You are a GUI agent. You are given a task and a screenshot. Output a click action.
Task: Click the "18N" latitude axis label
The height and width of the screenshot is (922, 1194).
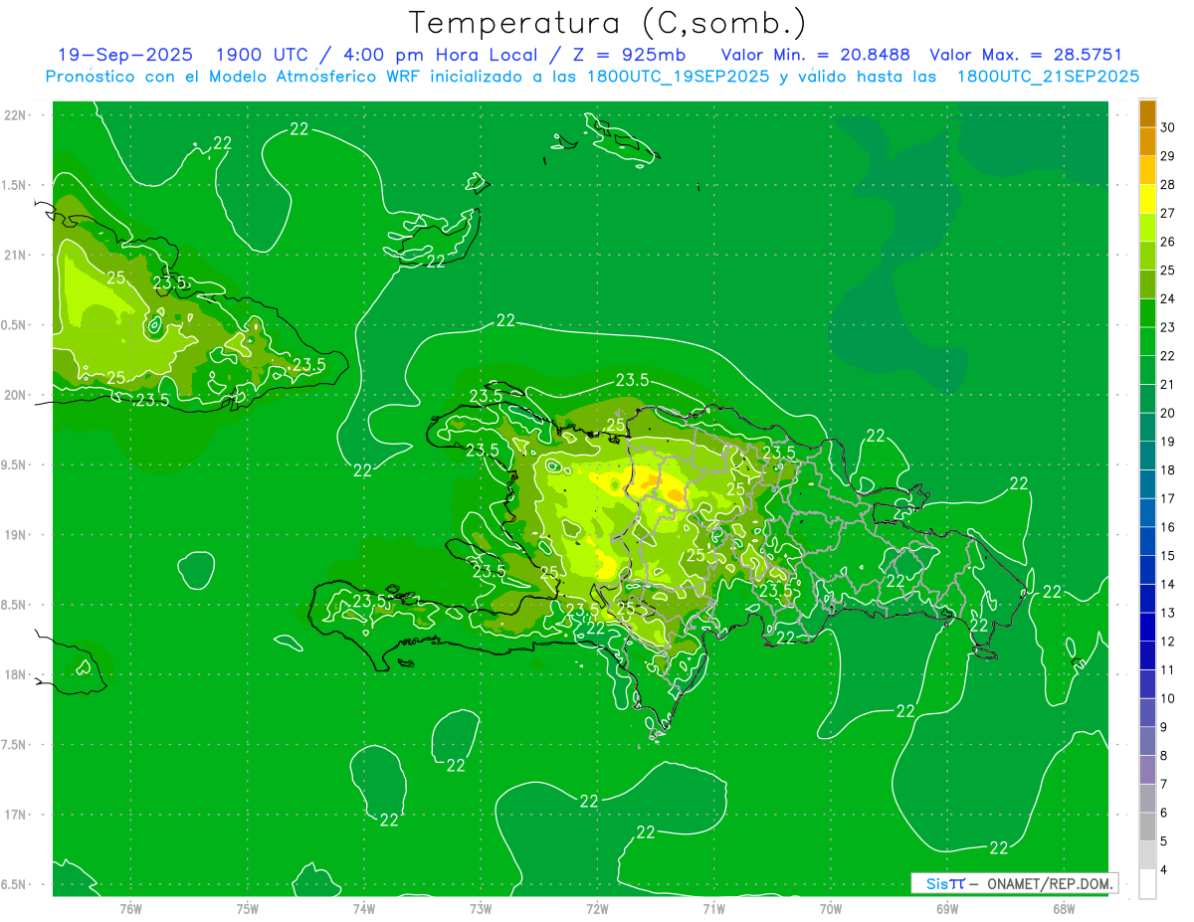(x=16, y=674)
